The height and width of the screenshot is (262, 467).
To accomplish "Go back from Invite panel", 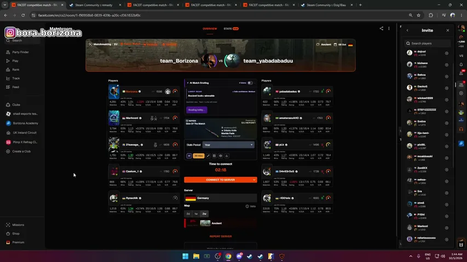I will (x=407, y=31).
